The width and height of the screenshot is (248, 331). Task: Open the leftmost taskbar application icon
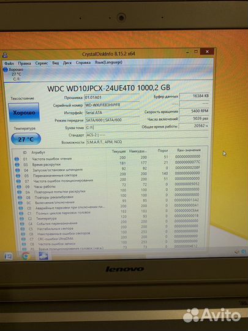click(9, 256)
